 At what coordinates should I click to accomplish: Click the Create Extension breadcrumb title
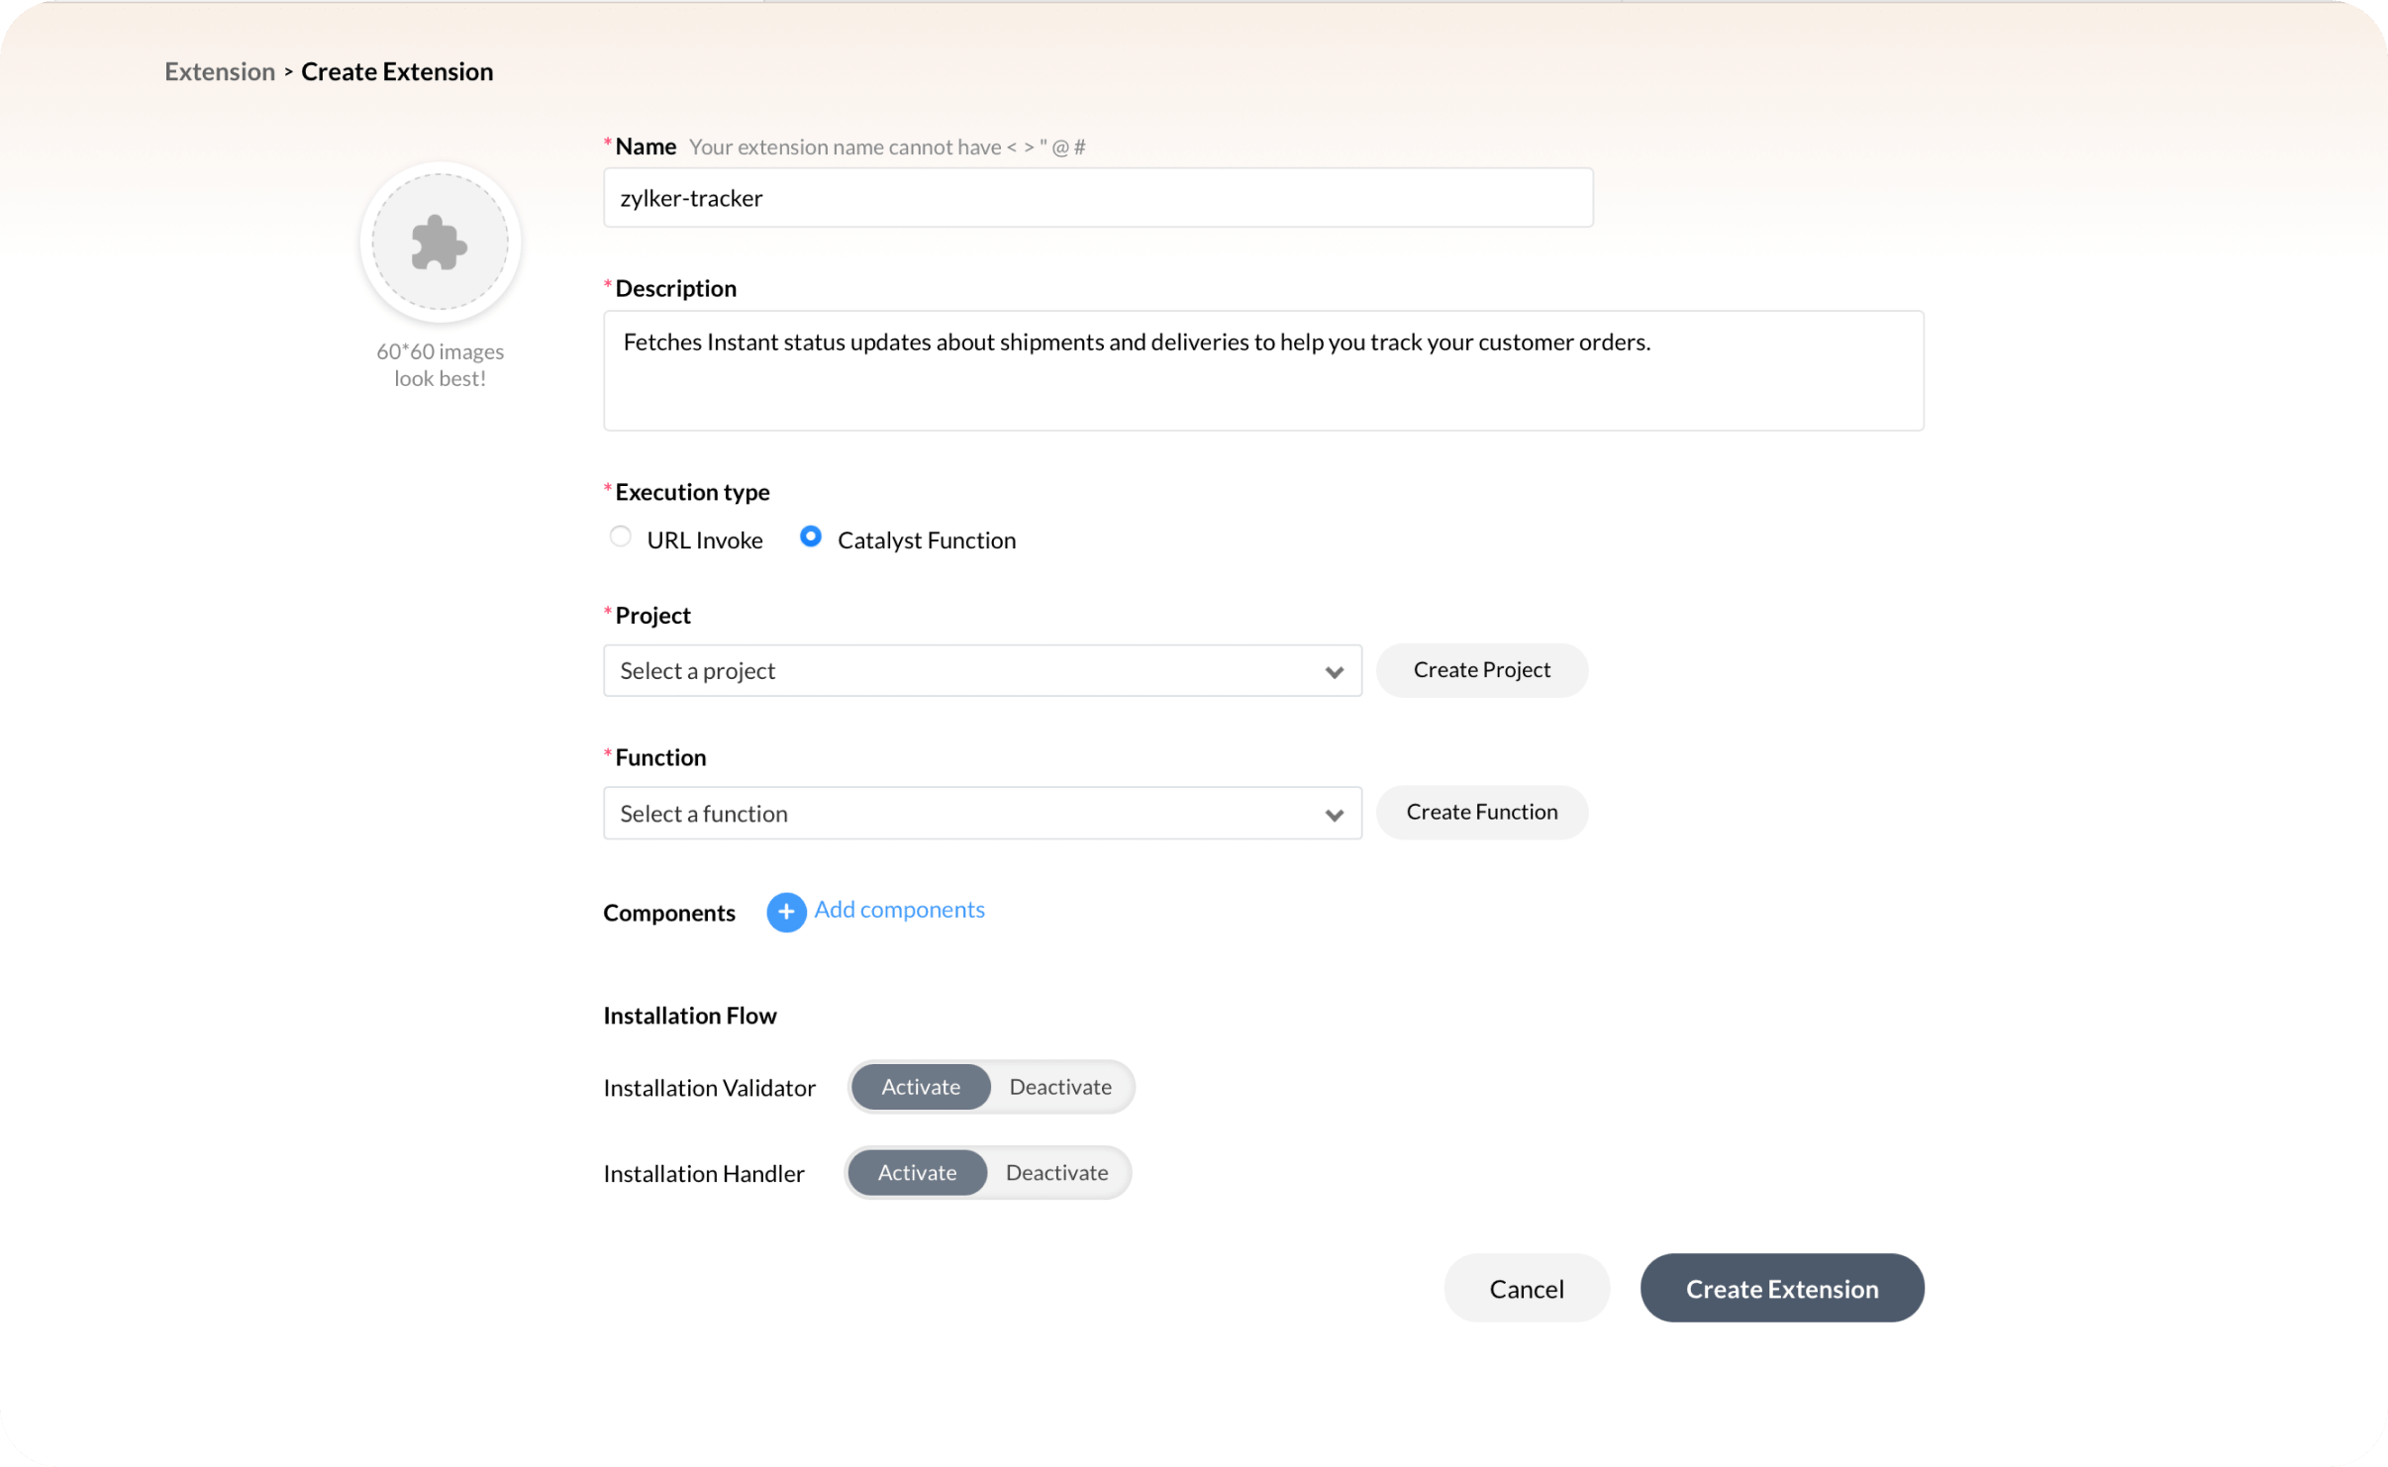pyautogui.click(x=396, y=71)
